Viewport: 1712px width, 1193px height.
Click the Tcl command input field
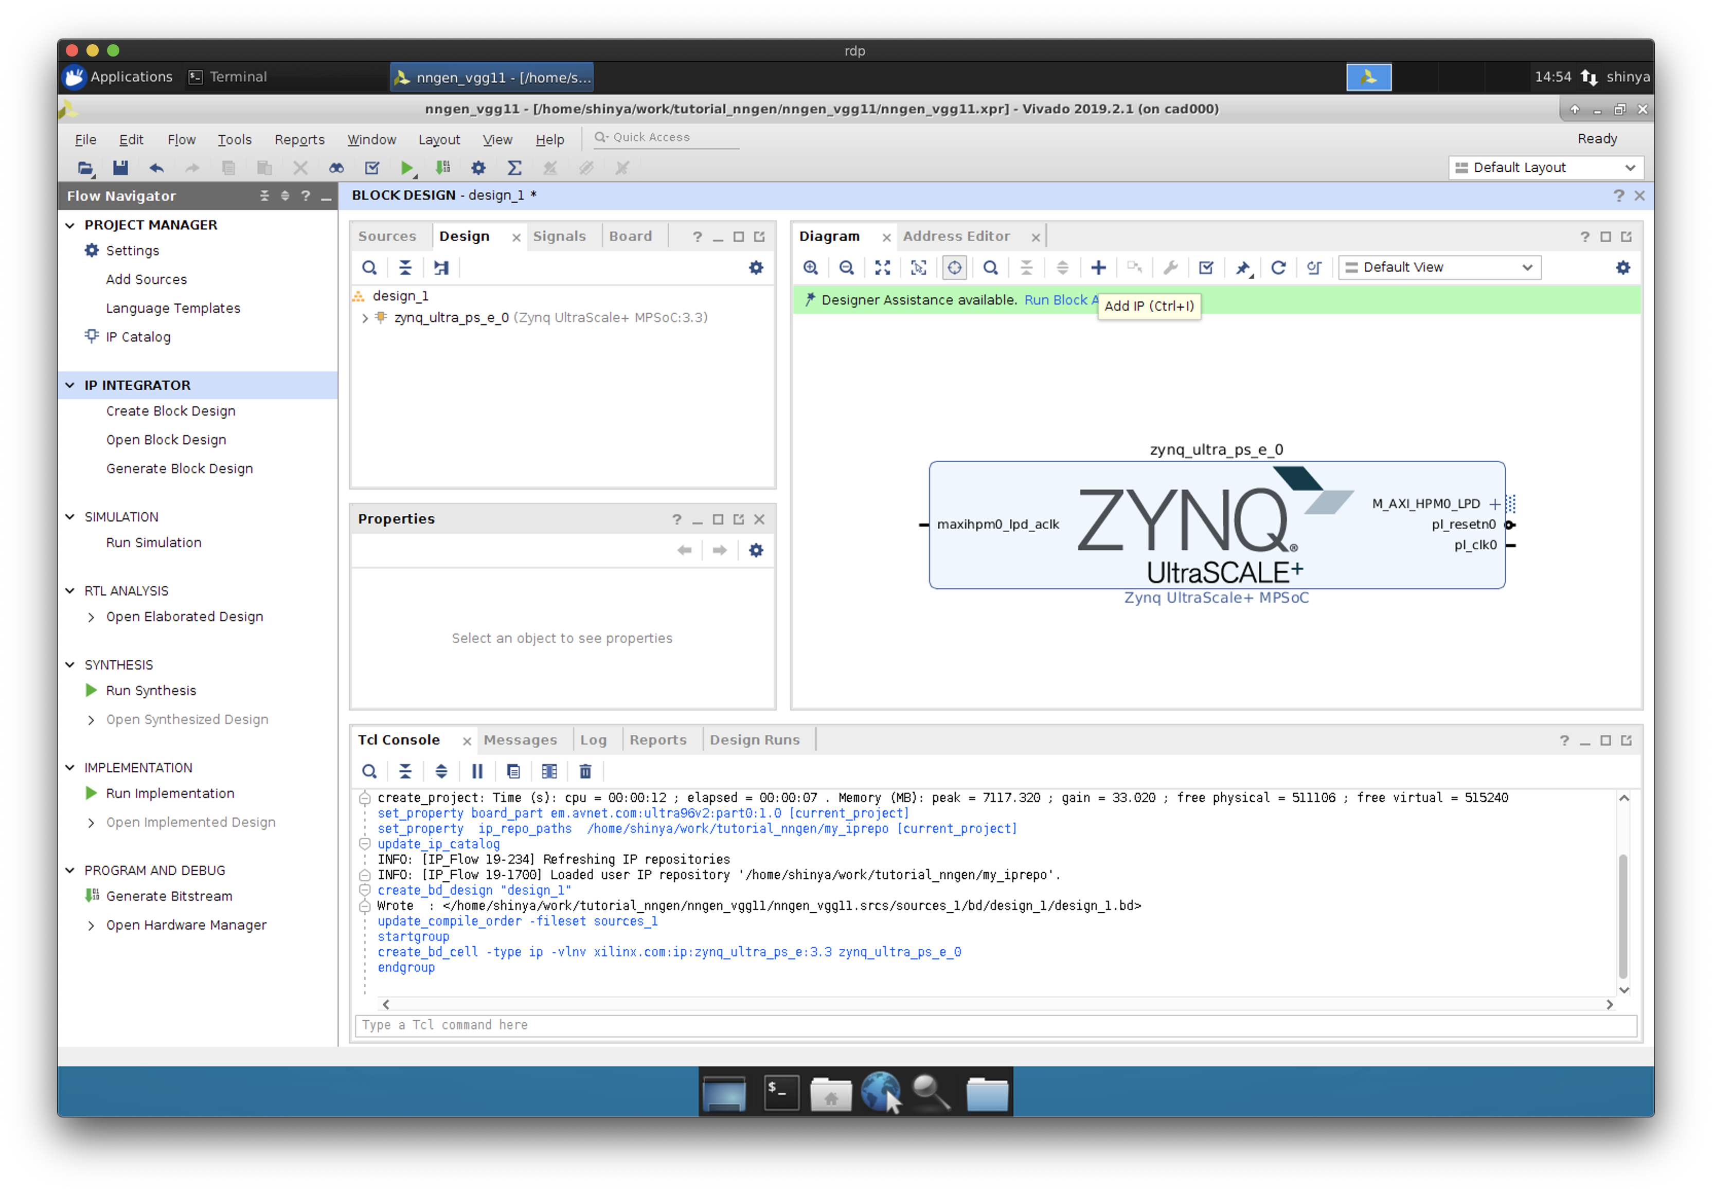click(995, 1025)
